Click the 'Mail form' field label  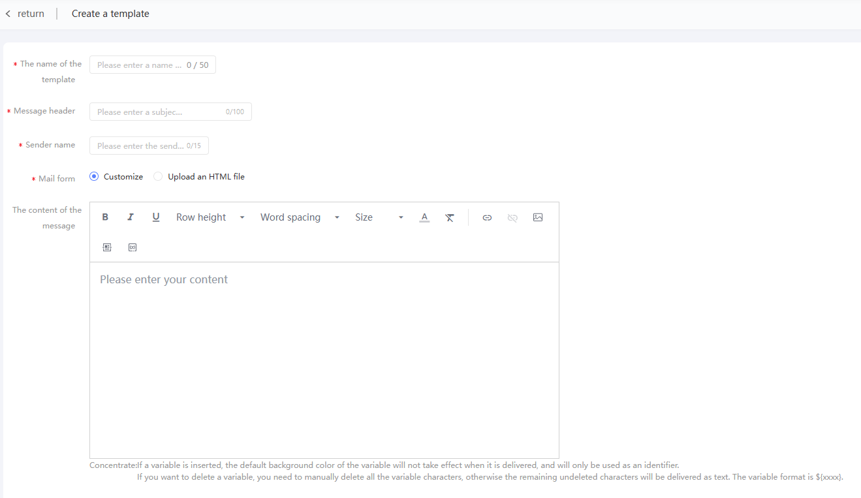tap(57, 179)
